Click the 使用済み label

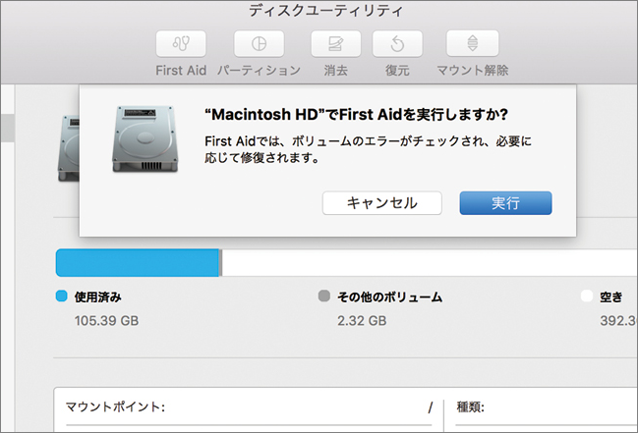tap(97, 297)
